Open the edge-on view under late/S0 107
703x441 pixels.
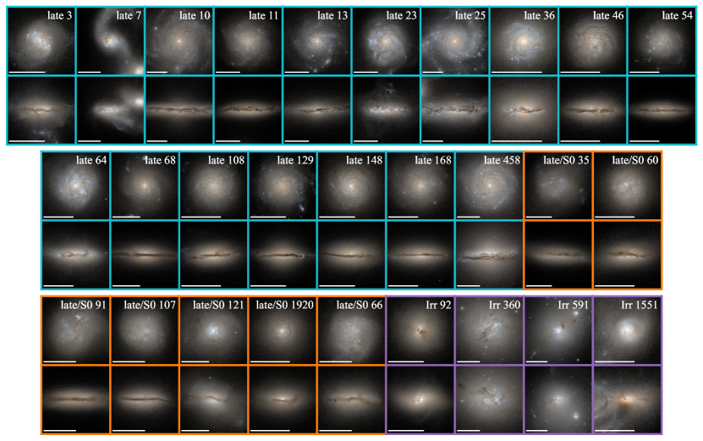click(x=145, y=400)
